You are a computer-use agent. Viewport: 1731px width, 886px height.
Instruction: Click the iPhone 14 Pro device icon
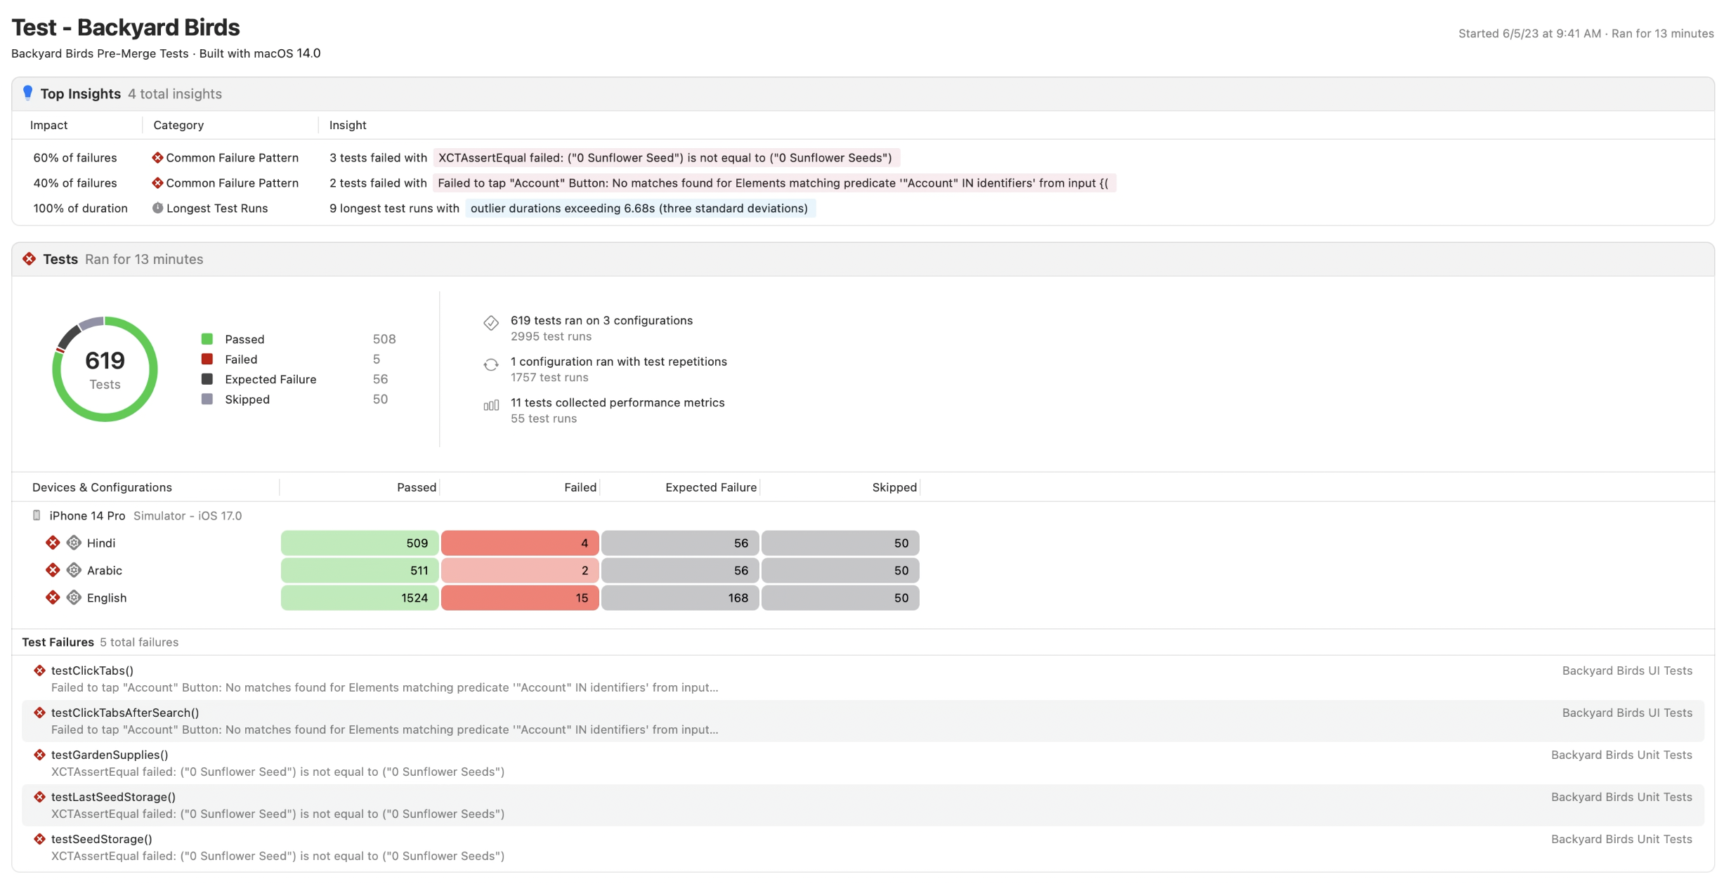[37, 515]
